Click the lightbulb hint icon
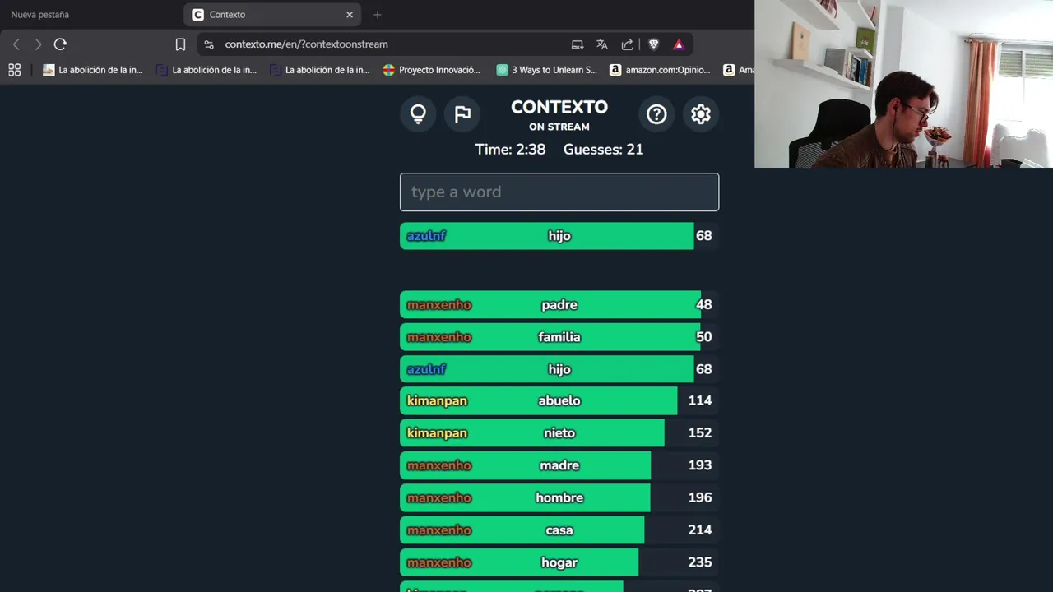This screenshot has width=1053, height=592. (418, 114)
